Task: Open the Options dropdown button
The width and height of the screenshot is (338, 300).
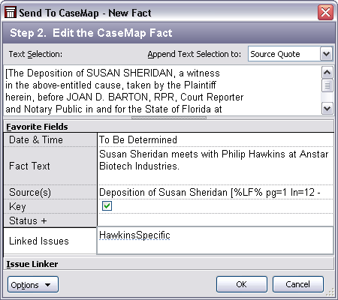Action: (33, 284)
